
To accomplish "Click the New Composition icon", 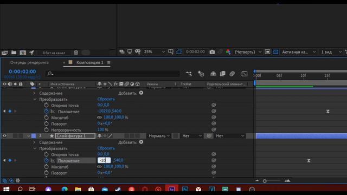I will pos(23,53).
